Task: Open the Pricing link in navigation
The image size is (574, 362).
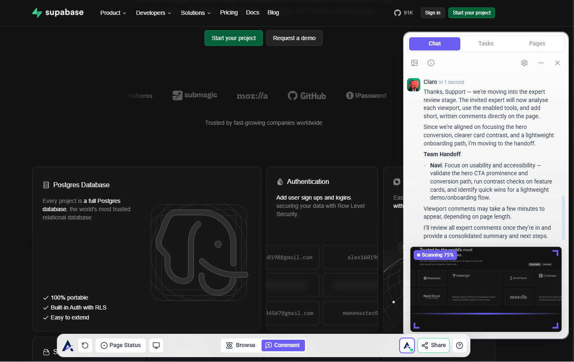Action: click(x=229, y=12)
